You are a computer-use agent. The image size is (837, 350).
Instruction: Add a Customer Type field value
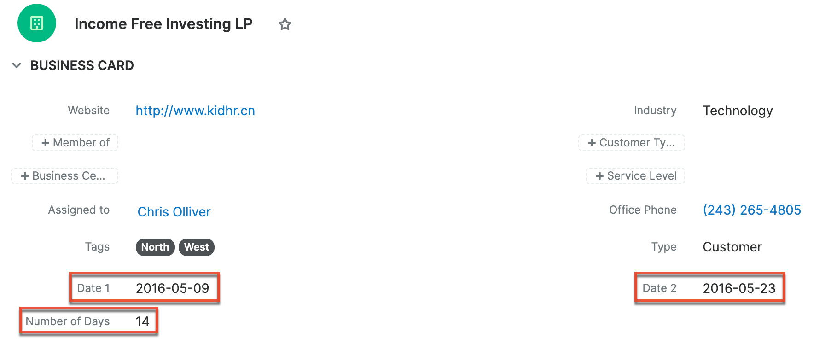pos(632,143)
